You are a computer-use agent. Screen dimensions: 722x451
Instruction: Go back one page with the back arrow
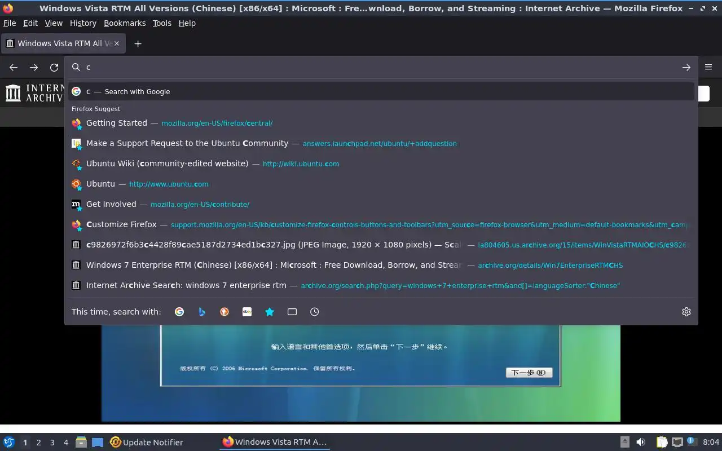pyautogui.click(x=14, y=68)
